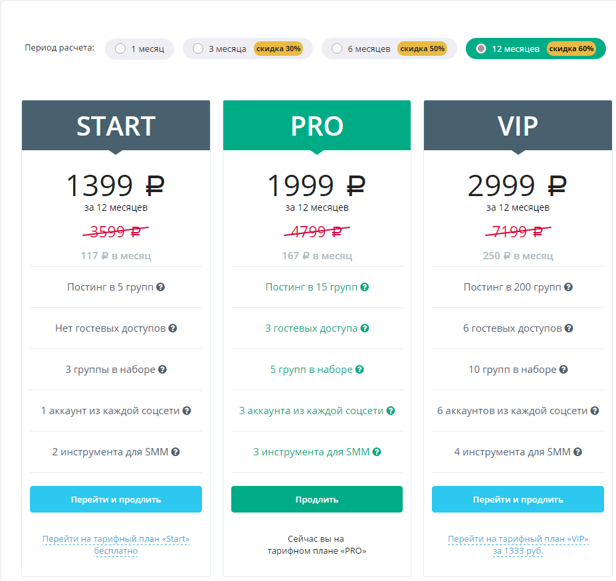Screen dimensions: 616x581
Task: Follow link to switch to «Start» plan бесплатно
Action: click(116, 545)
